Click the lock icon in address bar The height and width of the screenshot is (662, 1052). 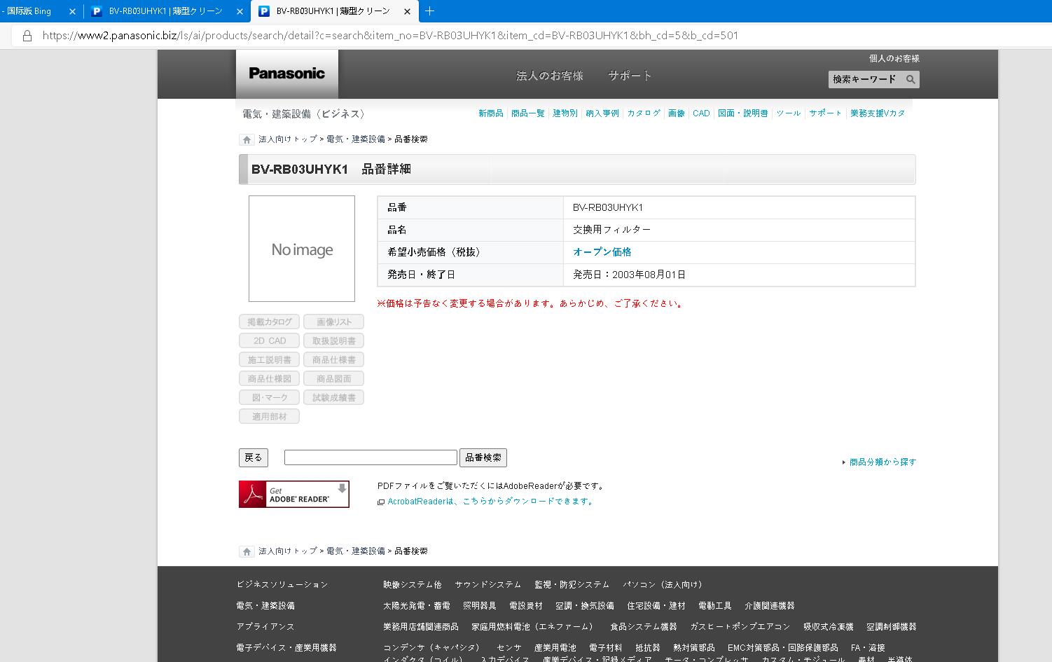(x=27, y=36)
